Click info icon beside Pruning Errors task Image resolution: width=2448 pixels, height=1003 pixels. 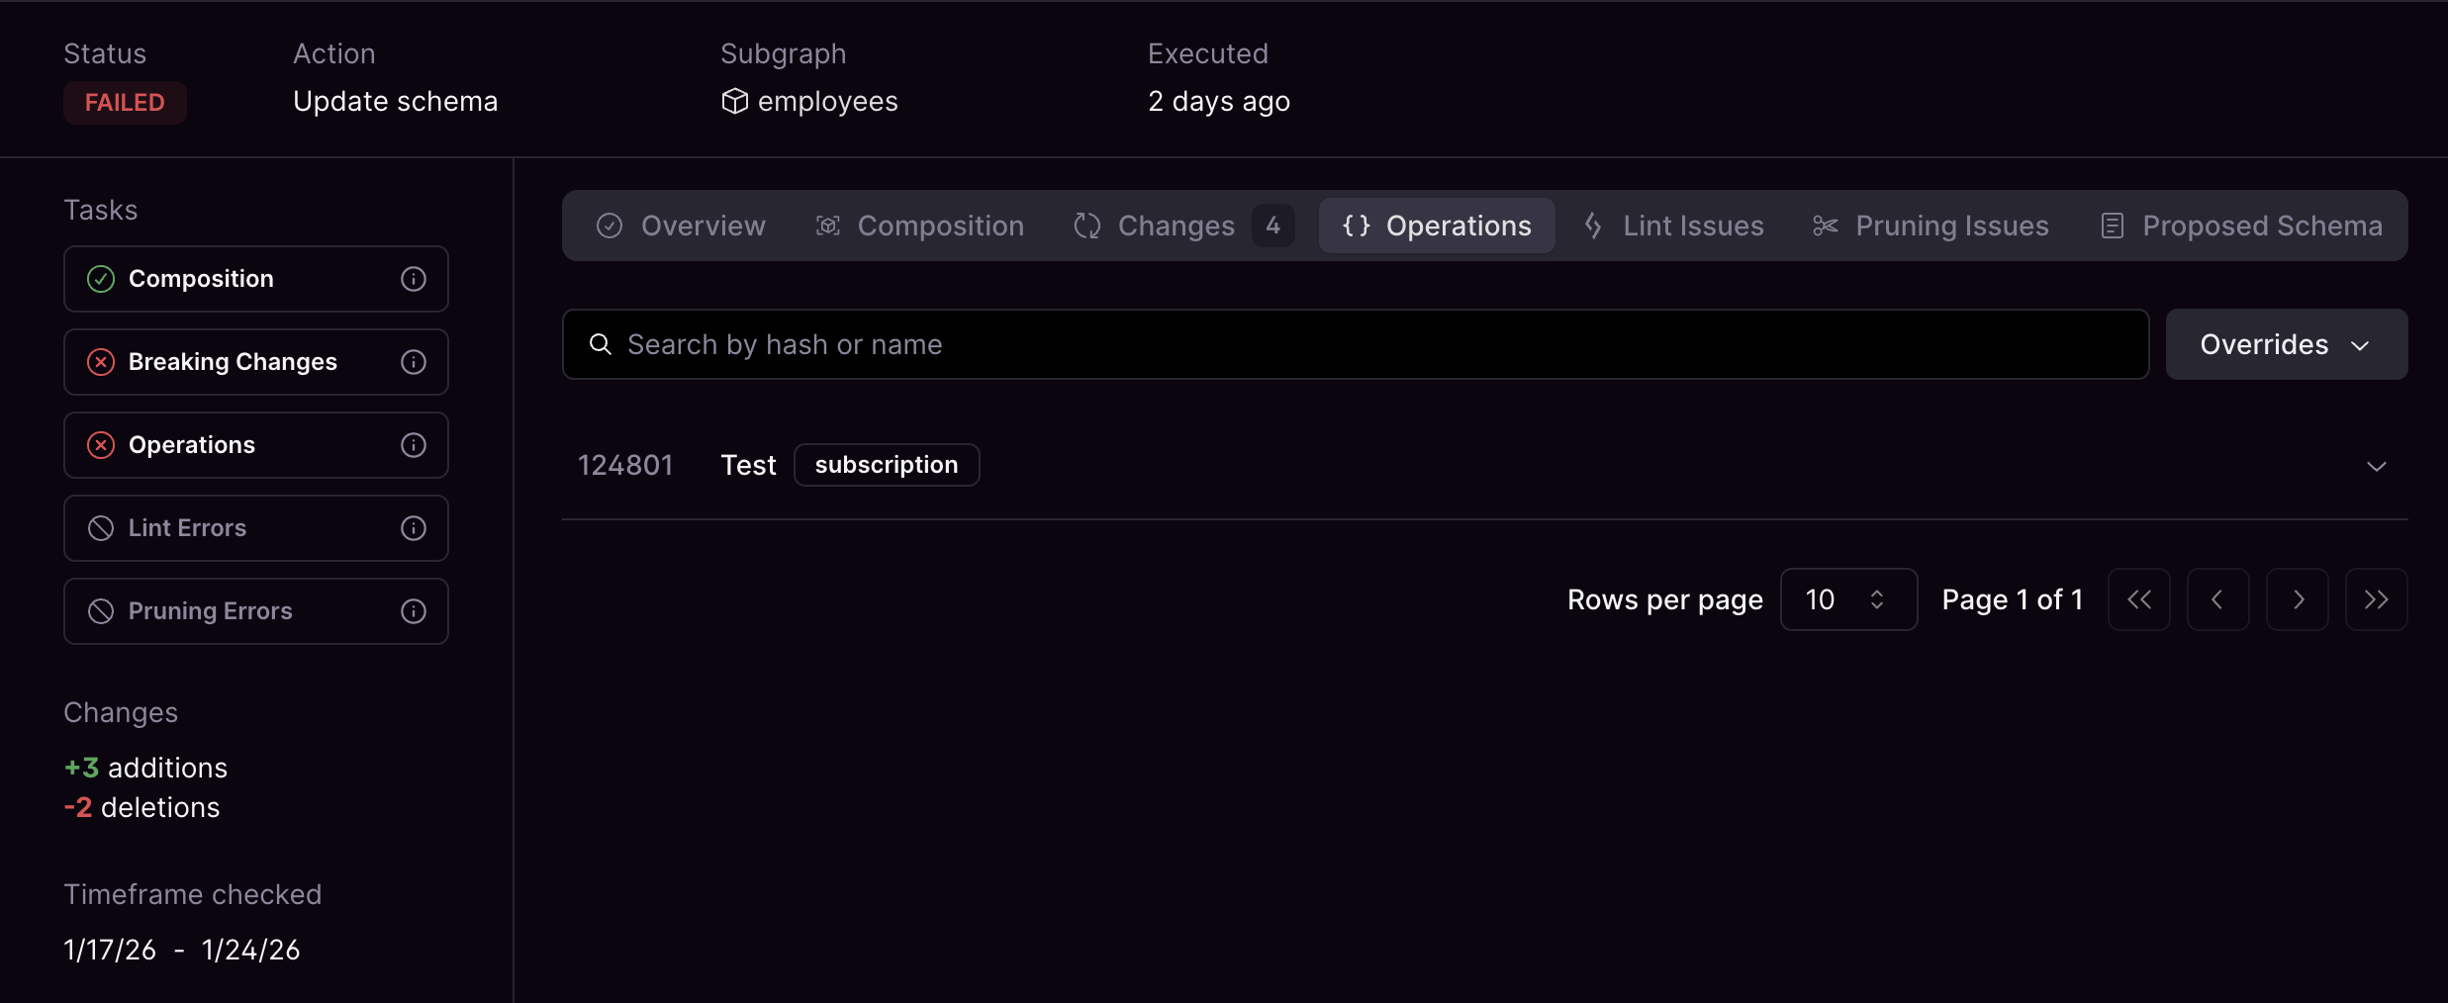tap(414, 611)
